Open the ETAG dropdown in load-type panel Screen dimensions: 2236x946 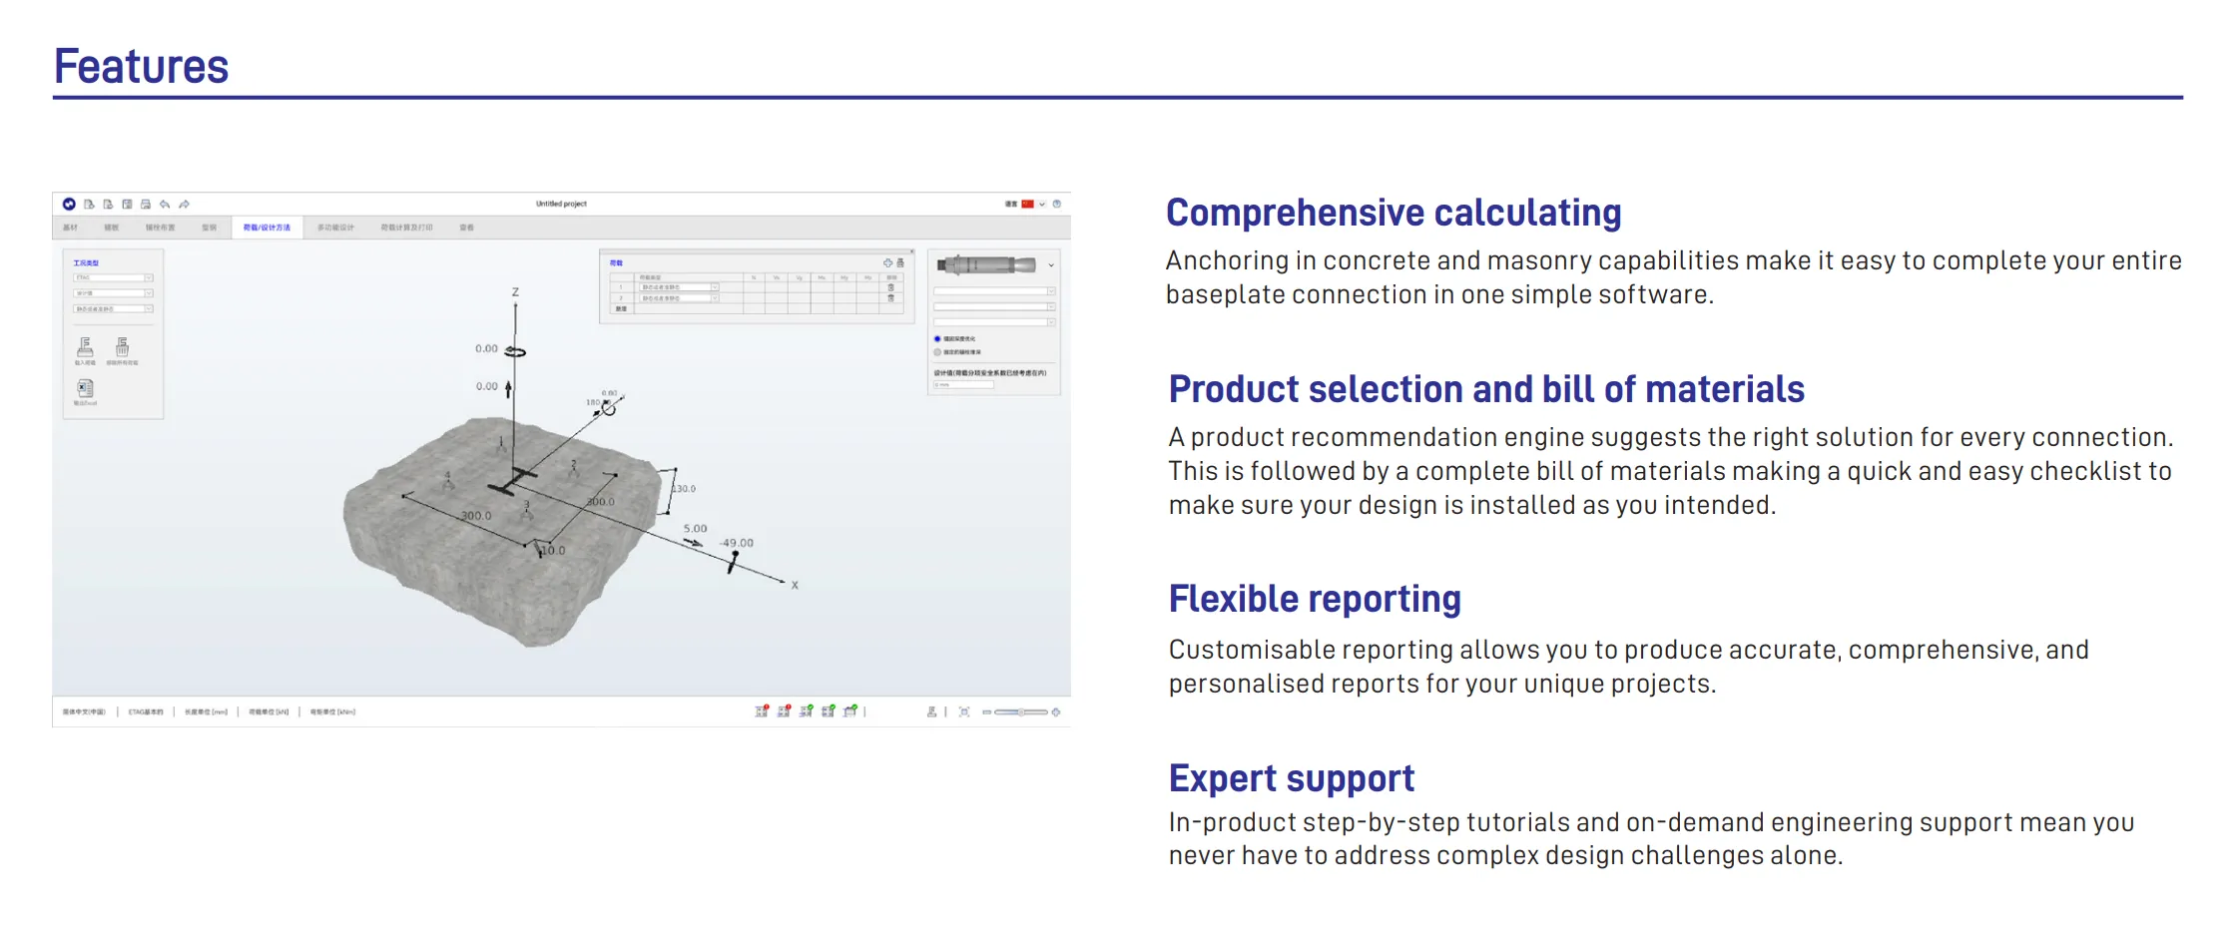tap(113, 278)
